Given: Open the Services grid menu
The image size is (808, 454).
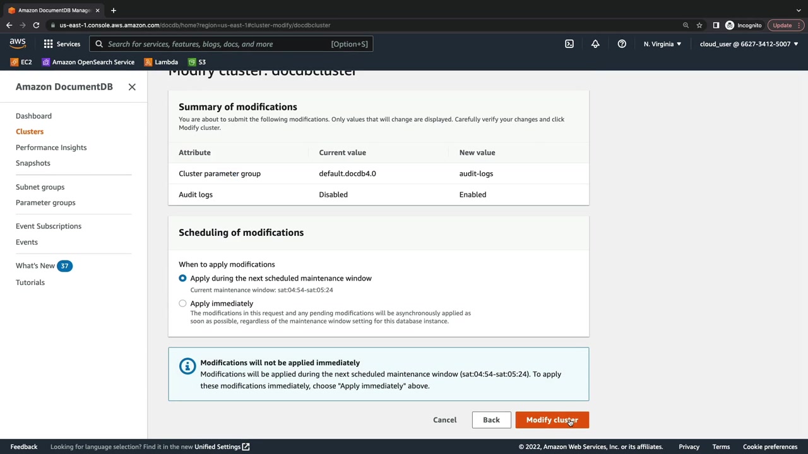Looking at the screenshot, I should (x=62, y=44).
